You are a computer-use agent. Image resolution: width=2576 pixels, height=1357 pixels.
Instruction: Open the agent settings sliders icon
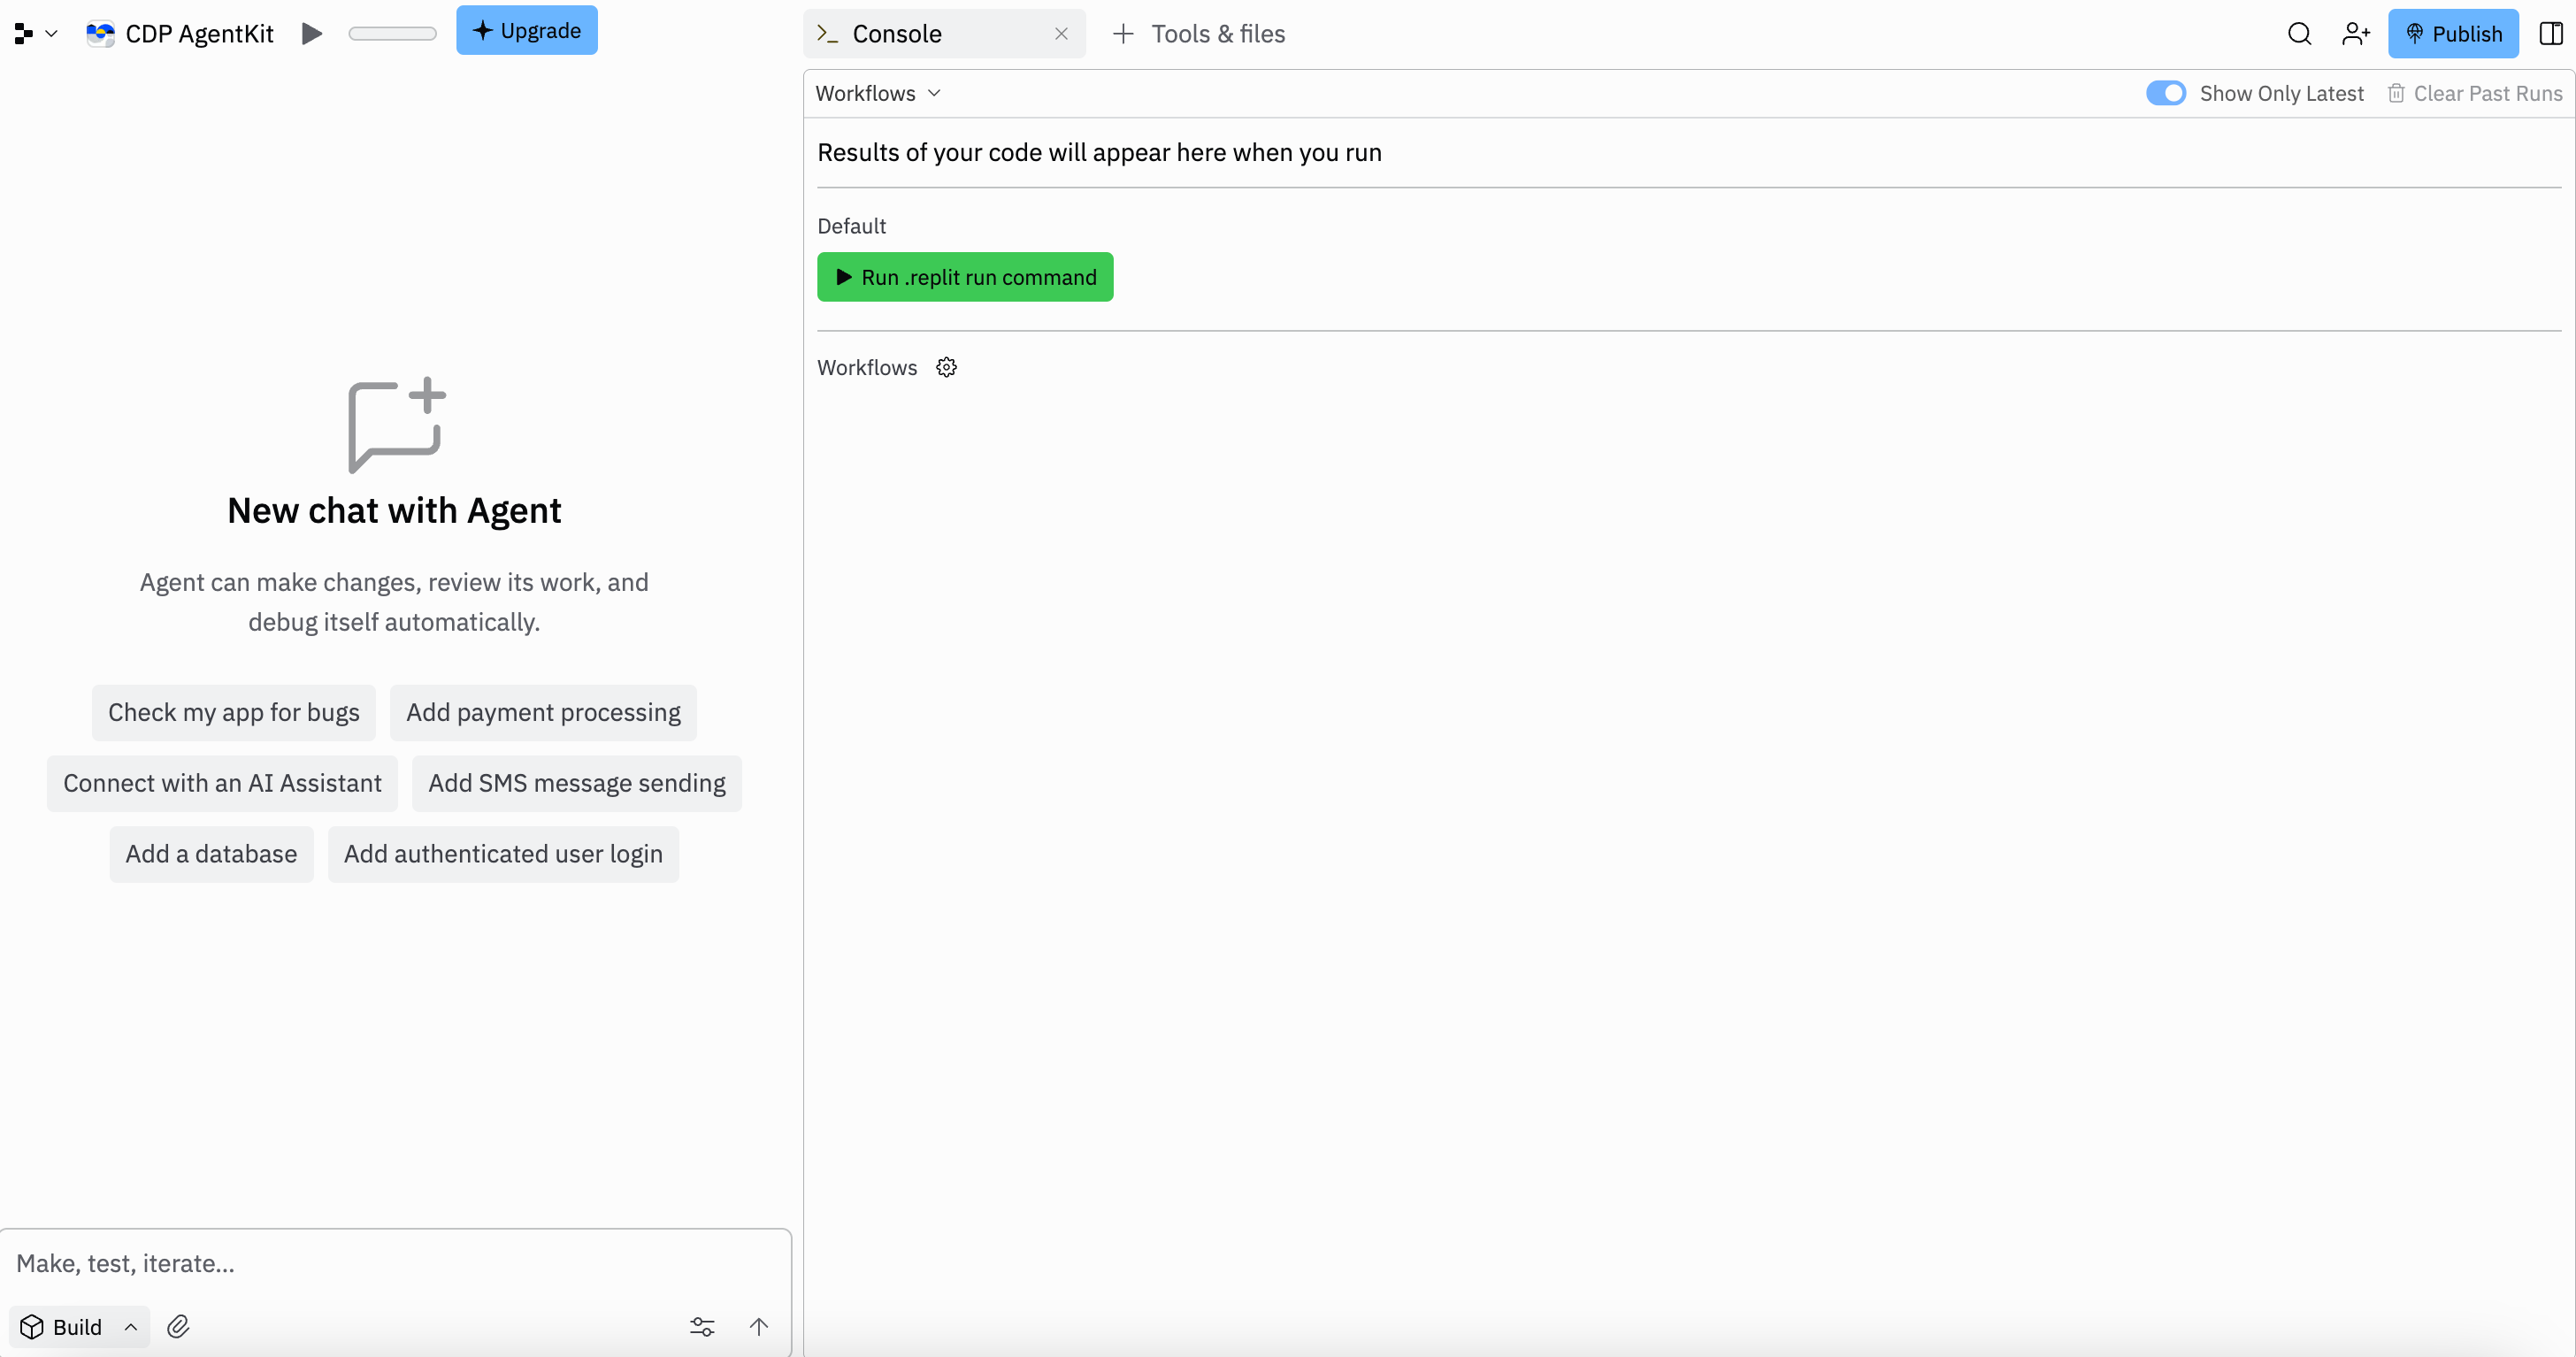702,1326
